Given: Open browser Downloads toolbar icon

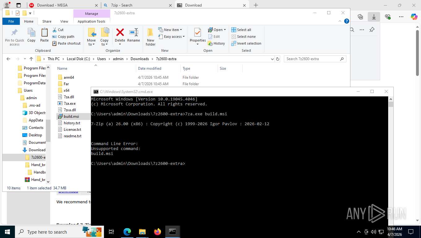Looking at the screenshot, I should point(374,17).
